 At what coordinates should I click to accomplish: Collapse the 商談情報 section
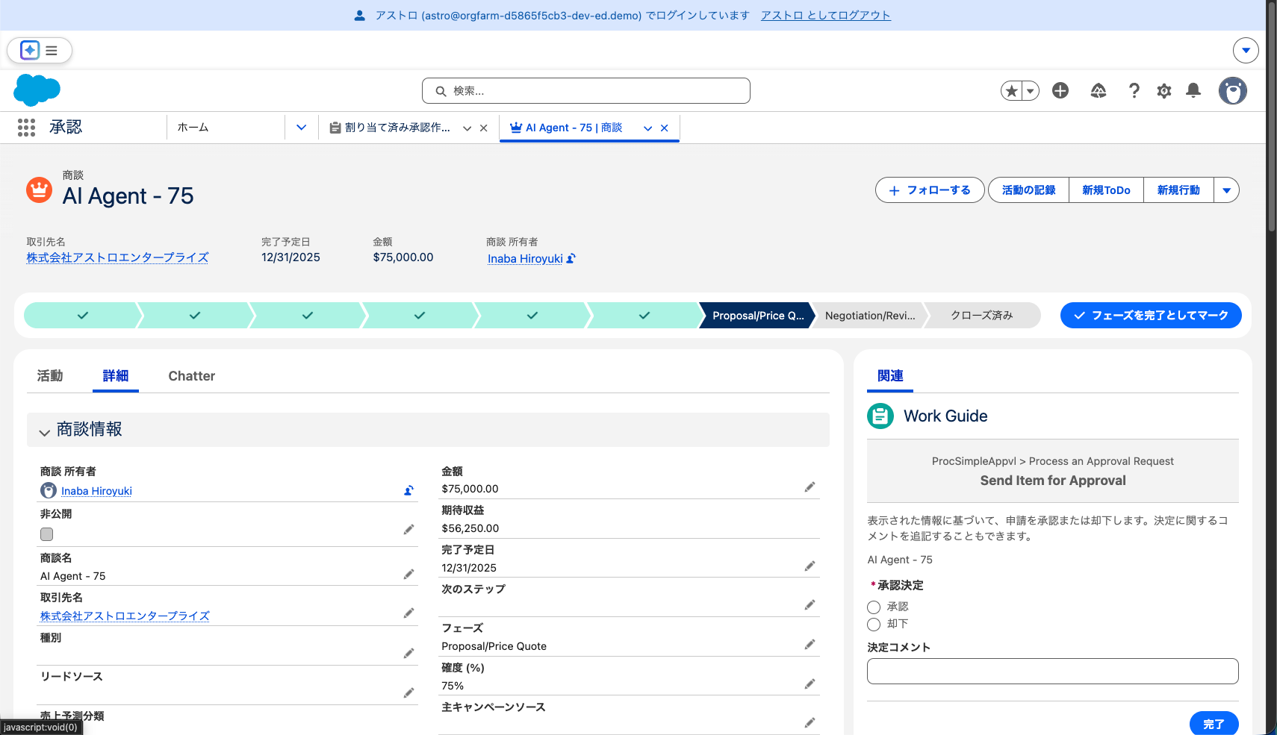coord(45,432)
